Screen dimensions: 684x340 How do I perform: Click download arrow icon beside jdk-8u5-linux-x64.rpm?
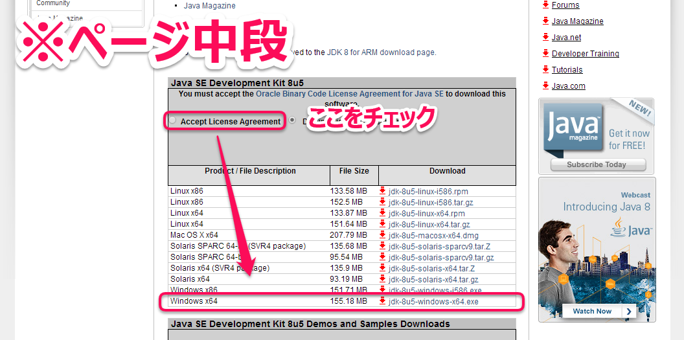pos(383,213)
